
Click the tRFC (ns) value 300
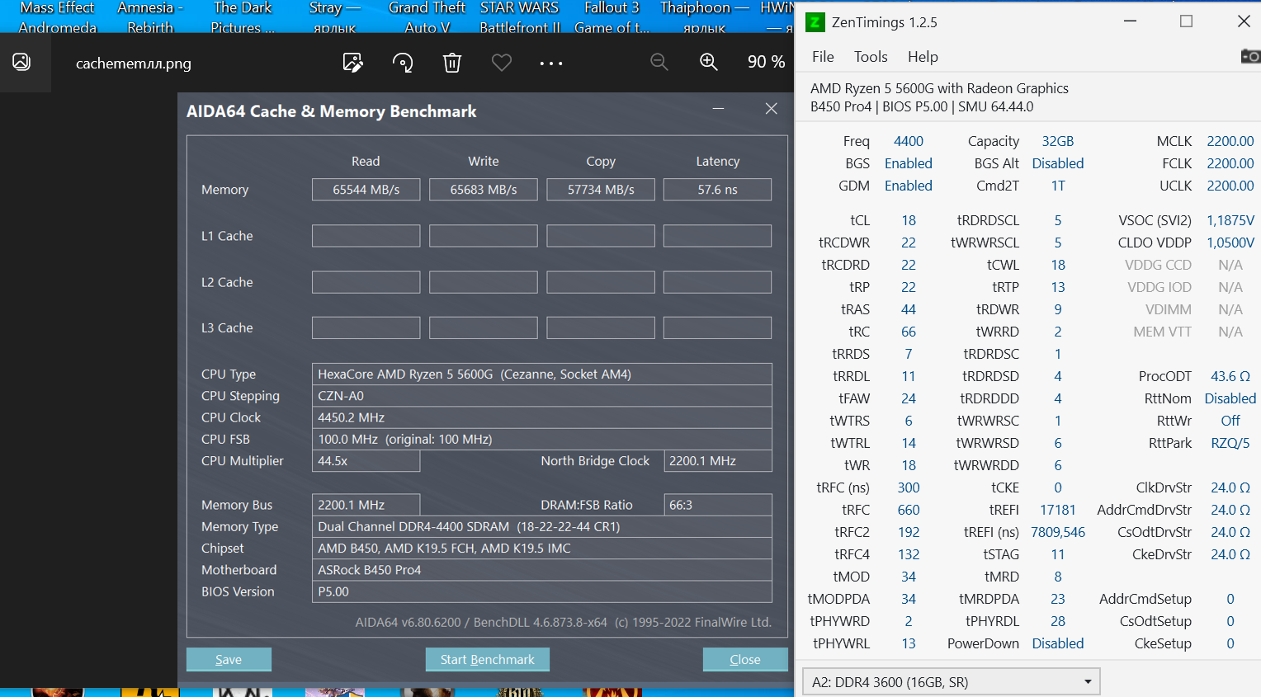[909, 487]
